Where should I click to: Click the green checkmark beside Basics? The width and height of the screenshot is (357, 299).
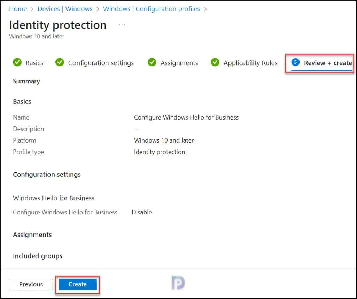pyautogui.click(x=17, y=62)
